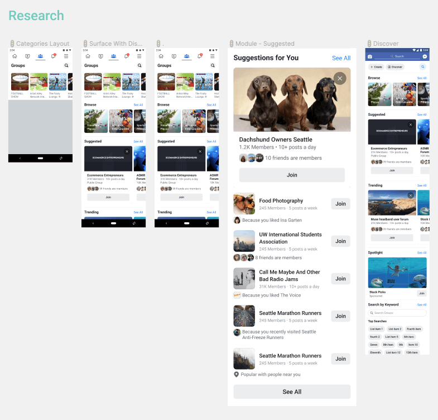
Task: Tap watch video icon in Categories Layout frame
Action: [x=27, y=56]
